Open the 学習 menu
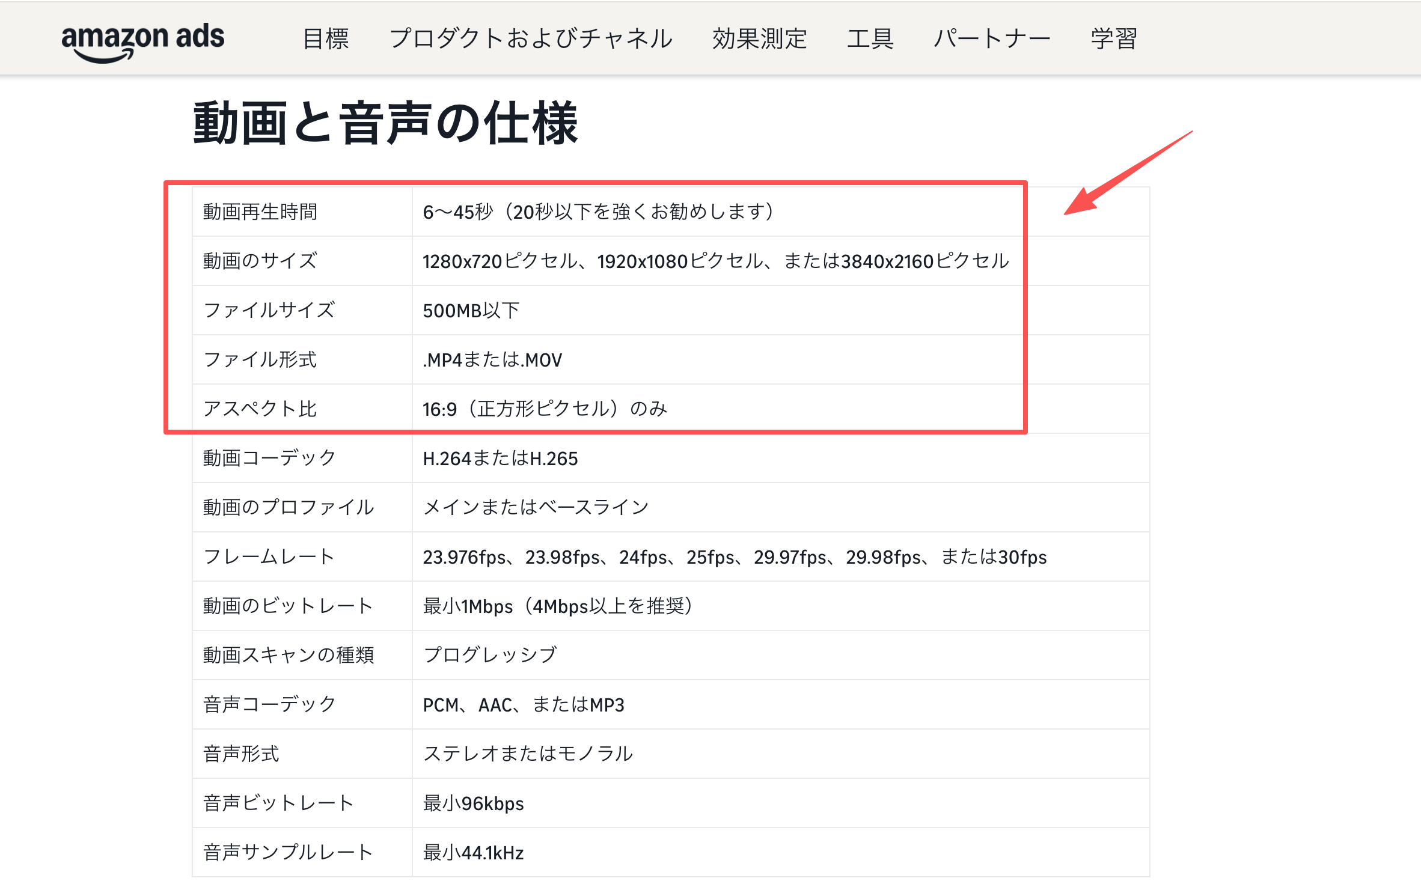The image size is (1421, 887). 1114,38
